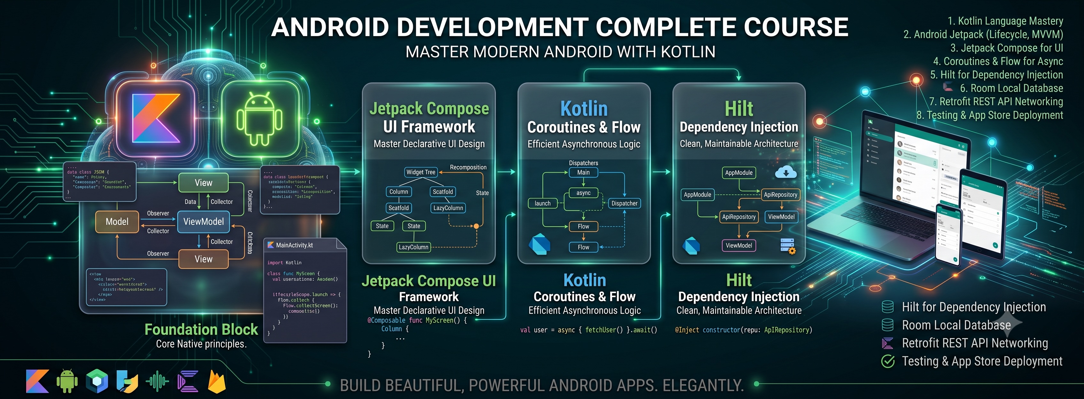Click database icon beside Room Local Database
This screenshot has height=399, width=1084.
(x=887, y=325)
